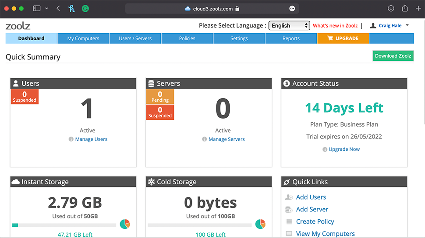Click the '100 GB Left' text
425x238 pixels.
(211, 235)
